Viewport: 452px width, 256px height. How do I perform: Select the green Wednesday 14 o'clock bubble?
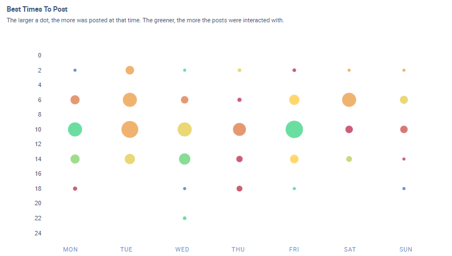(185, 159)
